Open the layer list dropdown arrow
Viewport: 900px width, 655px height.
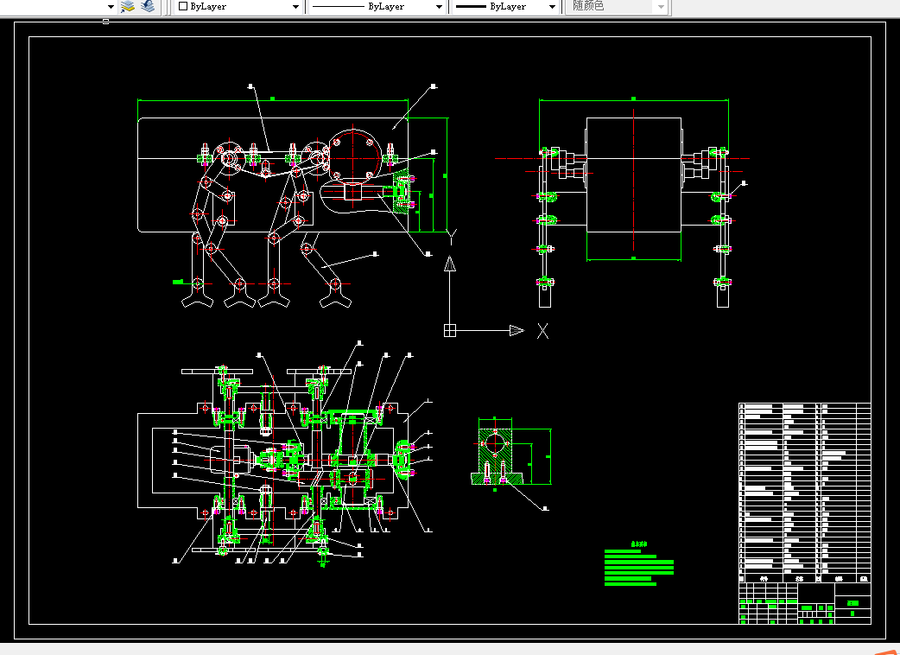click(x=111, y=7)
